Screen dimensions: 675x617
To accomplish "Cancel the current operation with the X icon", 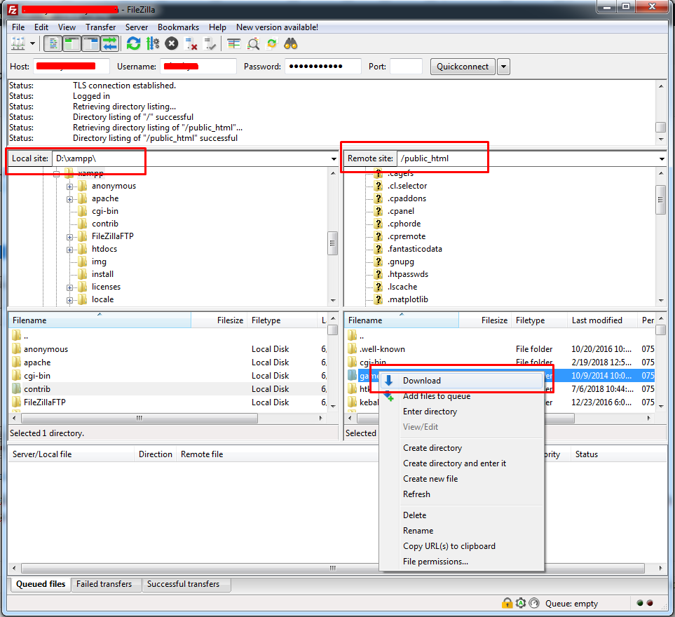I will coord(171,44).
